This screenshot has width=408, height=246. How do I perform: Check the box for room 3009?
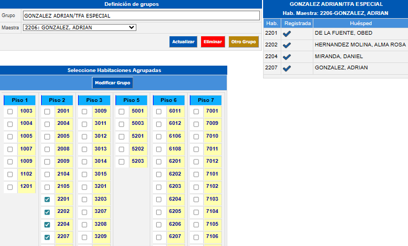pos(84,112)
